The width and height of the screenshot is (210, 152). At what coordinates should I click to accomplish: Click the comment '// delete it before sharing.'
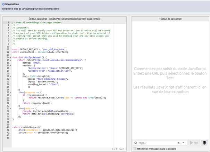click(30, 39)
